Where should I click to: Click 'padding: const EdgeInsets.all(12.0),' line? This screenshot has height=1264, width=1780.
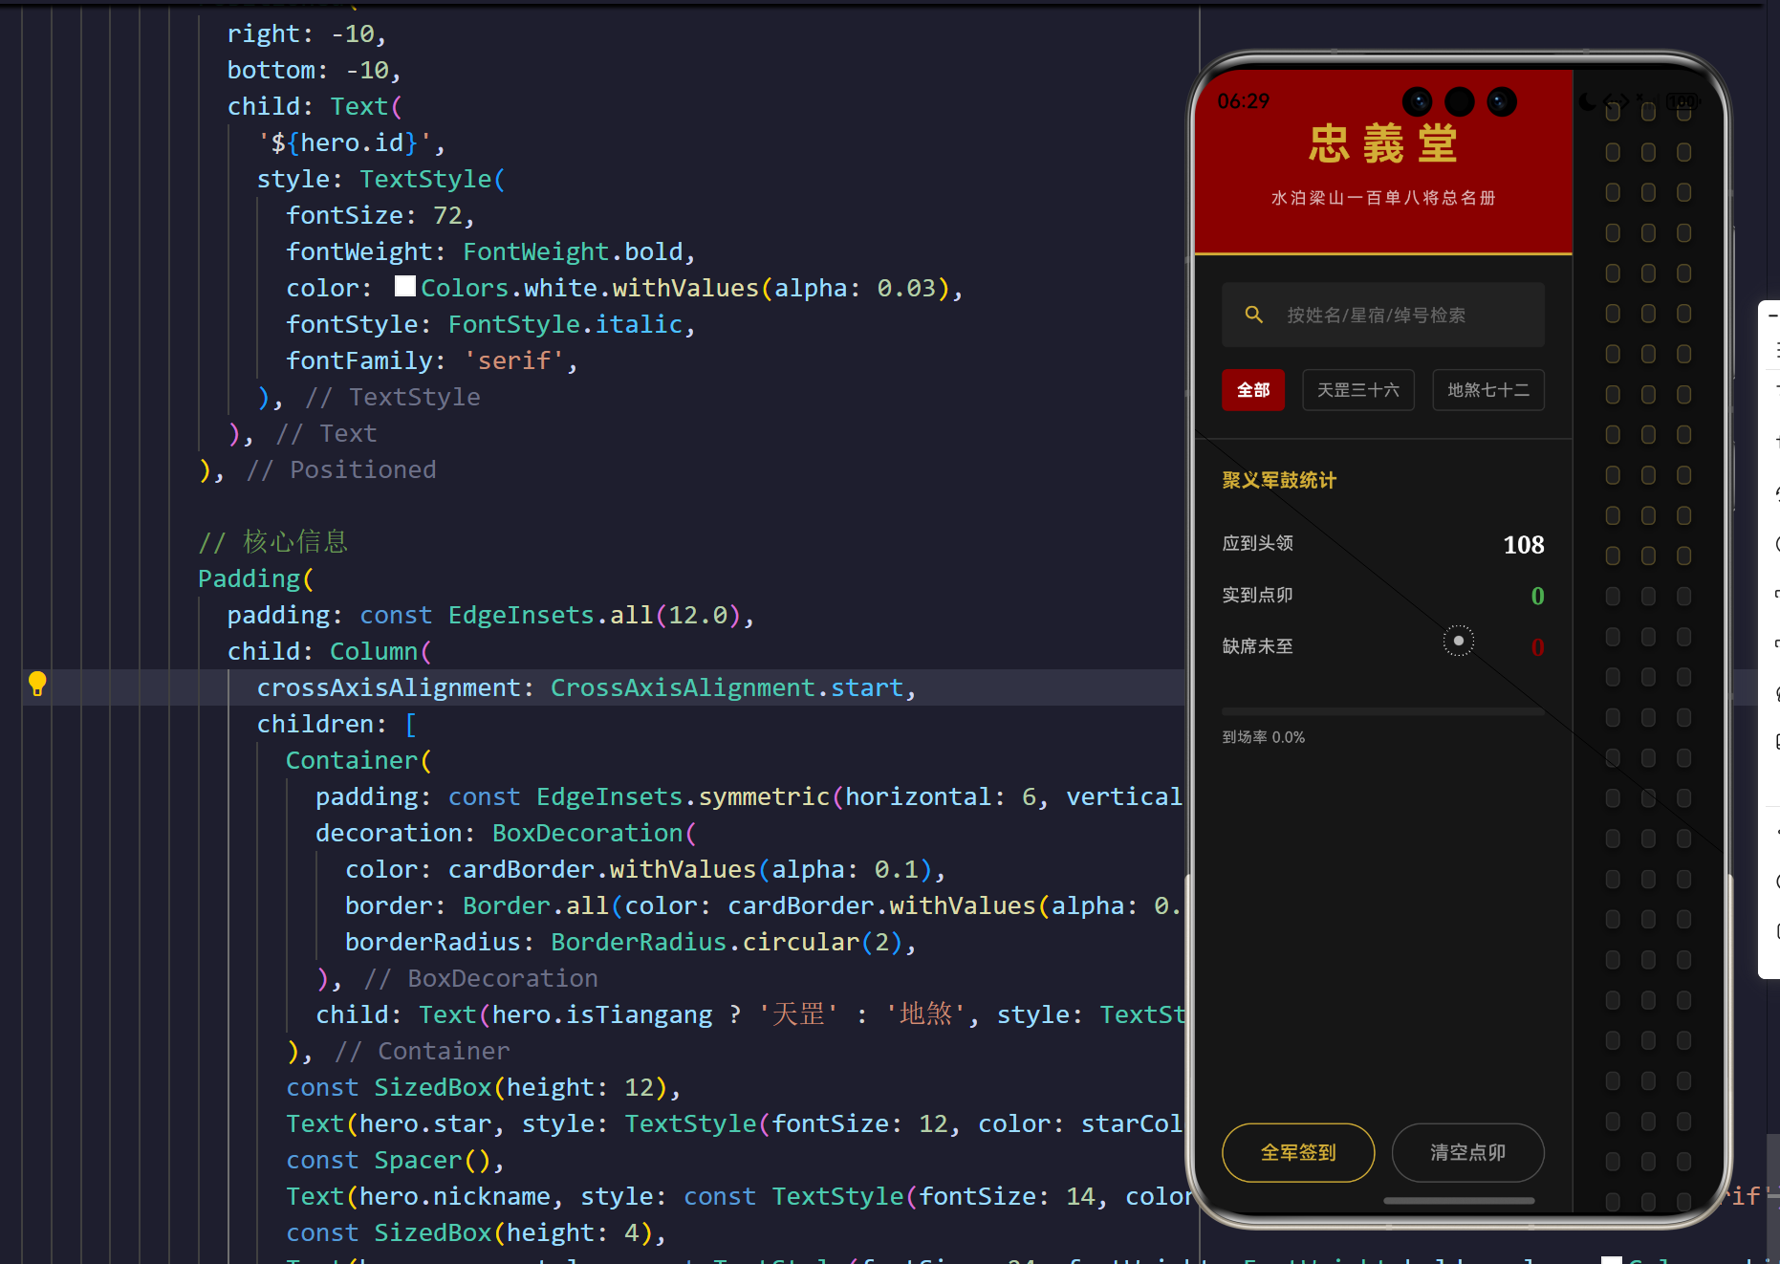coord(491,616)
